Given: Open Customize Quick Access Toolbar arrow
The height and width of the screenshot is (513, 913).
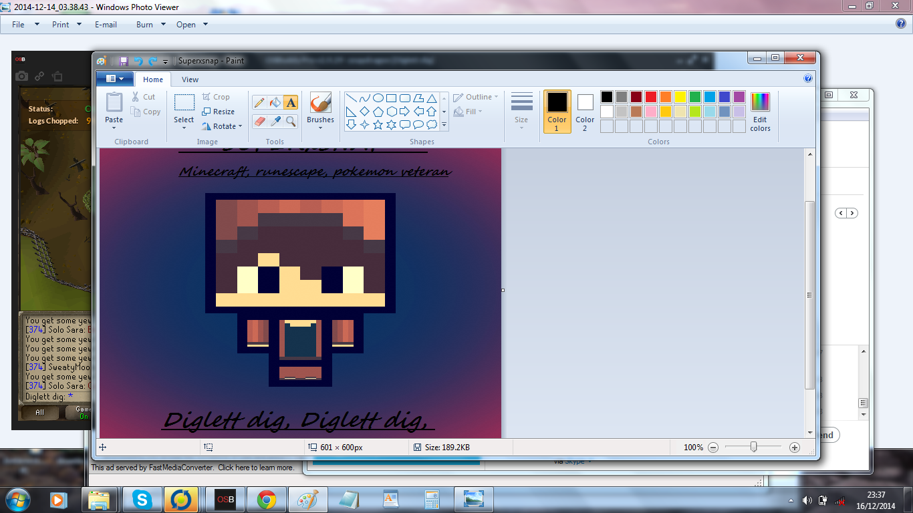Looking at the screenshot, I should pos(165,61).
